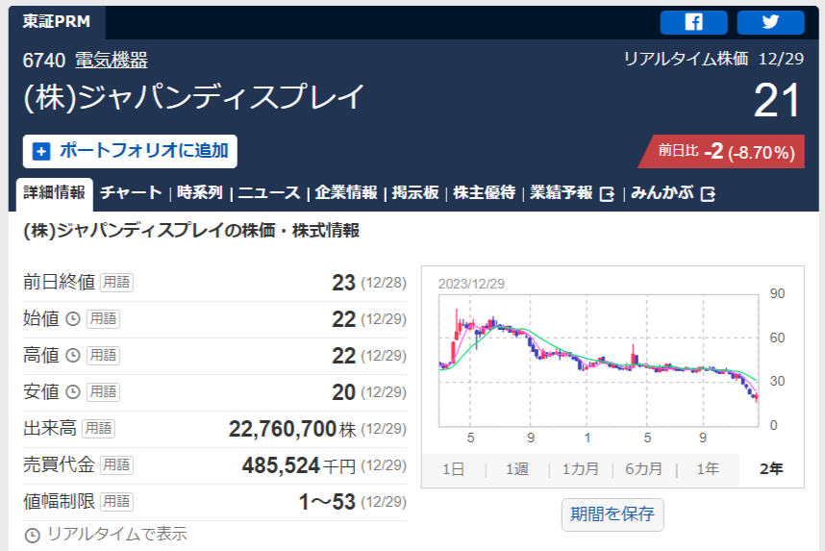Screen dimensions: 825x551
Task: Click 期間を保存 button
Action: (x=612, y=513)
